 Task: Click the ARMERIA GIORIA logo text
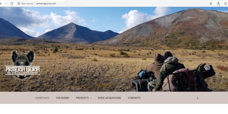(x=23, y=68)
